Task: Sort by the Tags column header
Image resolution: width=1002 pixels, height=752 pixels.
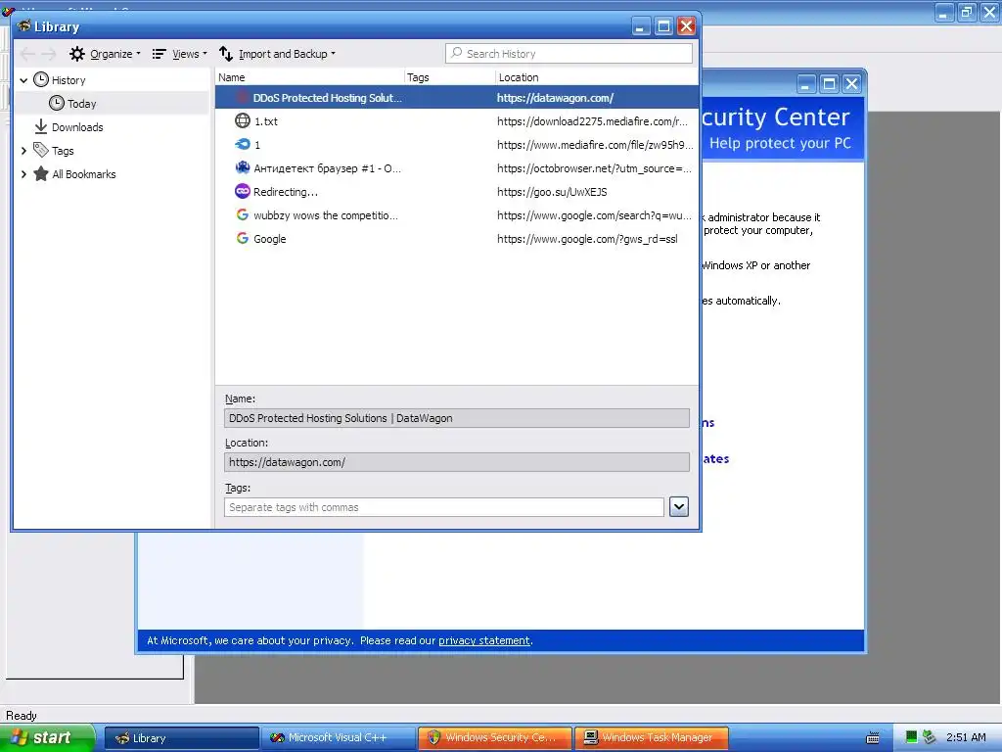Action: click(450, 76)
